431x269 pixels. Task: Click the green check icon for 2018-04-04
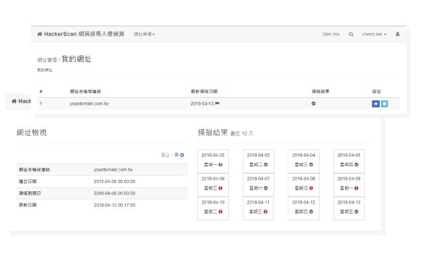point(311,164)
